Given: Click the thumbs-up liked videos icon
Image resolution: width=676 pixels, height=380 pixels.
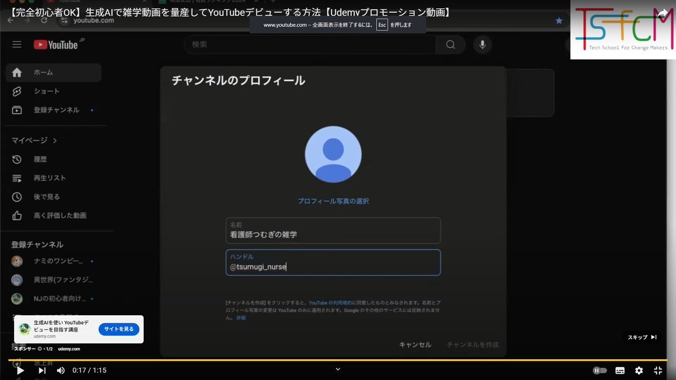Looking at the screenshot, I should [x=17, y=215].
